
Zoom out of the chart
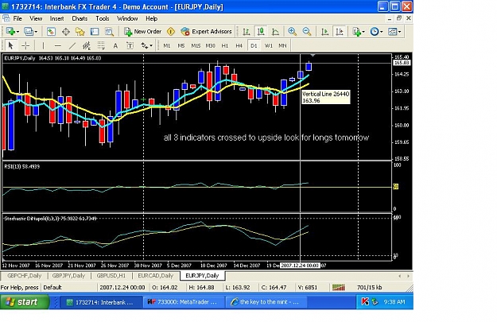(x=306, y=31)
